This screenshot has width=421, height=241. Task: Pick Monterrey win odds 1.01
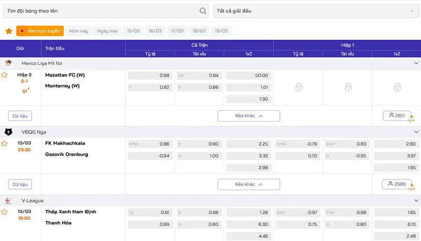249,87
